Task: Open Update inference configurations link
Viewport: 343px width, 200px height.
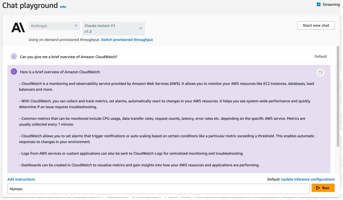Action: pyautogui.click(x=308, y=179)
